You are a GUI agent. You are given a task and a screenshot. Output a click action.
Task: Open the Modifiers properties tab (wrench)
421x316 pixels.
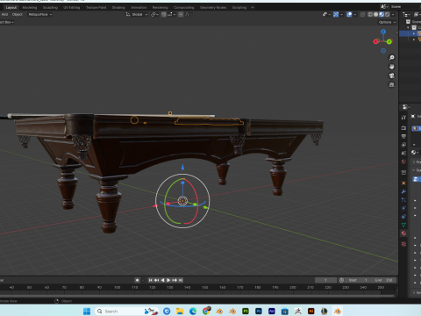tap(403, 191)
